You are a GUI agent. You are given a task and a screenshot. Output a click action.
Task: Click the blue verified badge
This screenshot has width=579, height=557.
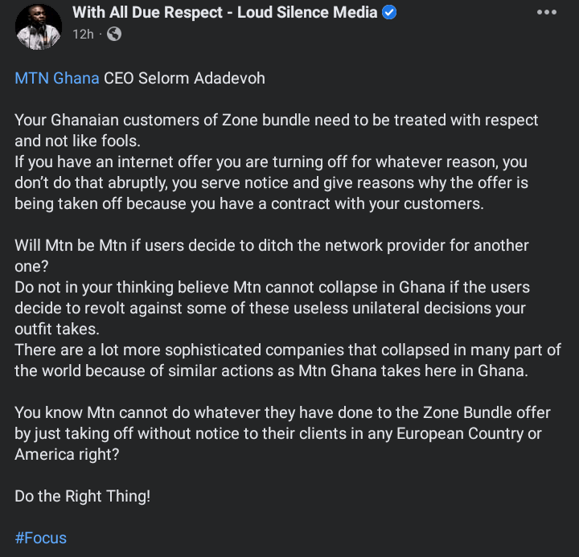tap(389, 13)
